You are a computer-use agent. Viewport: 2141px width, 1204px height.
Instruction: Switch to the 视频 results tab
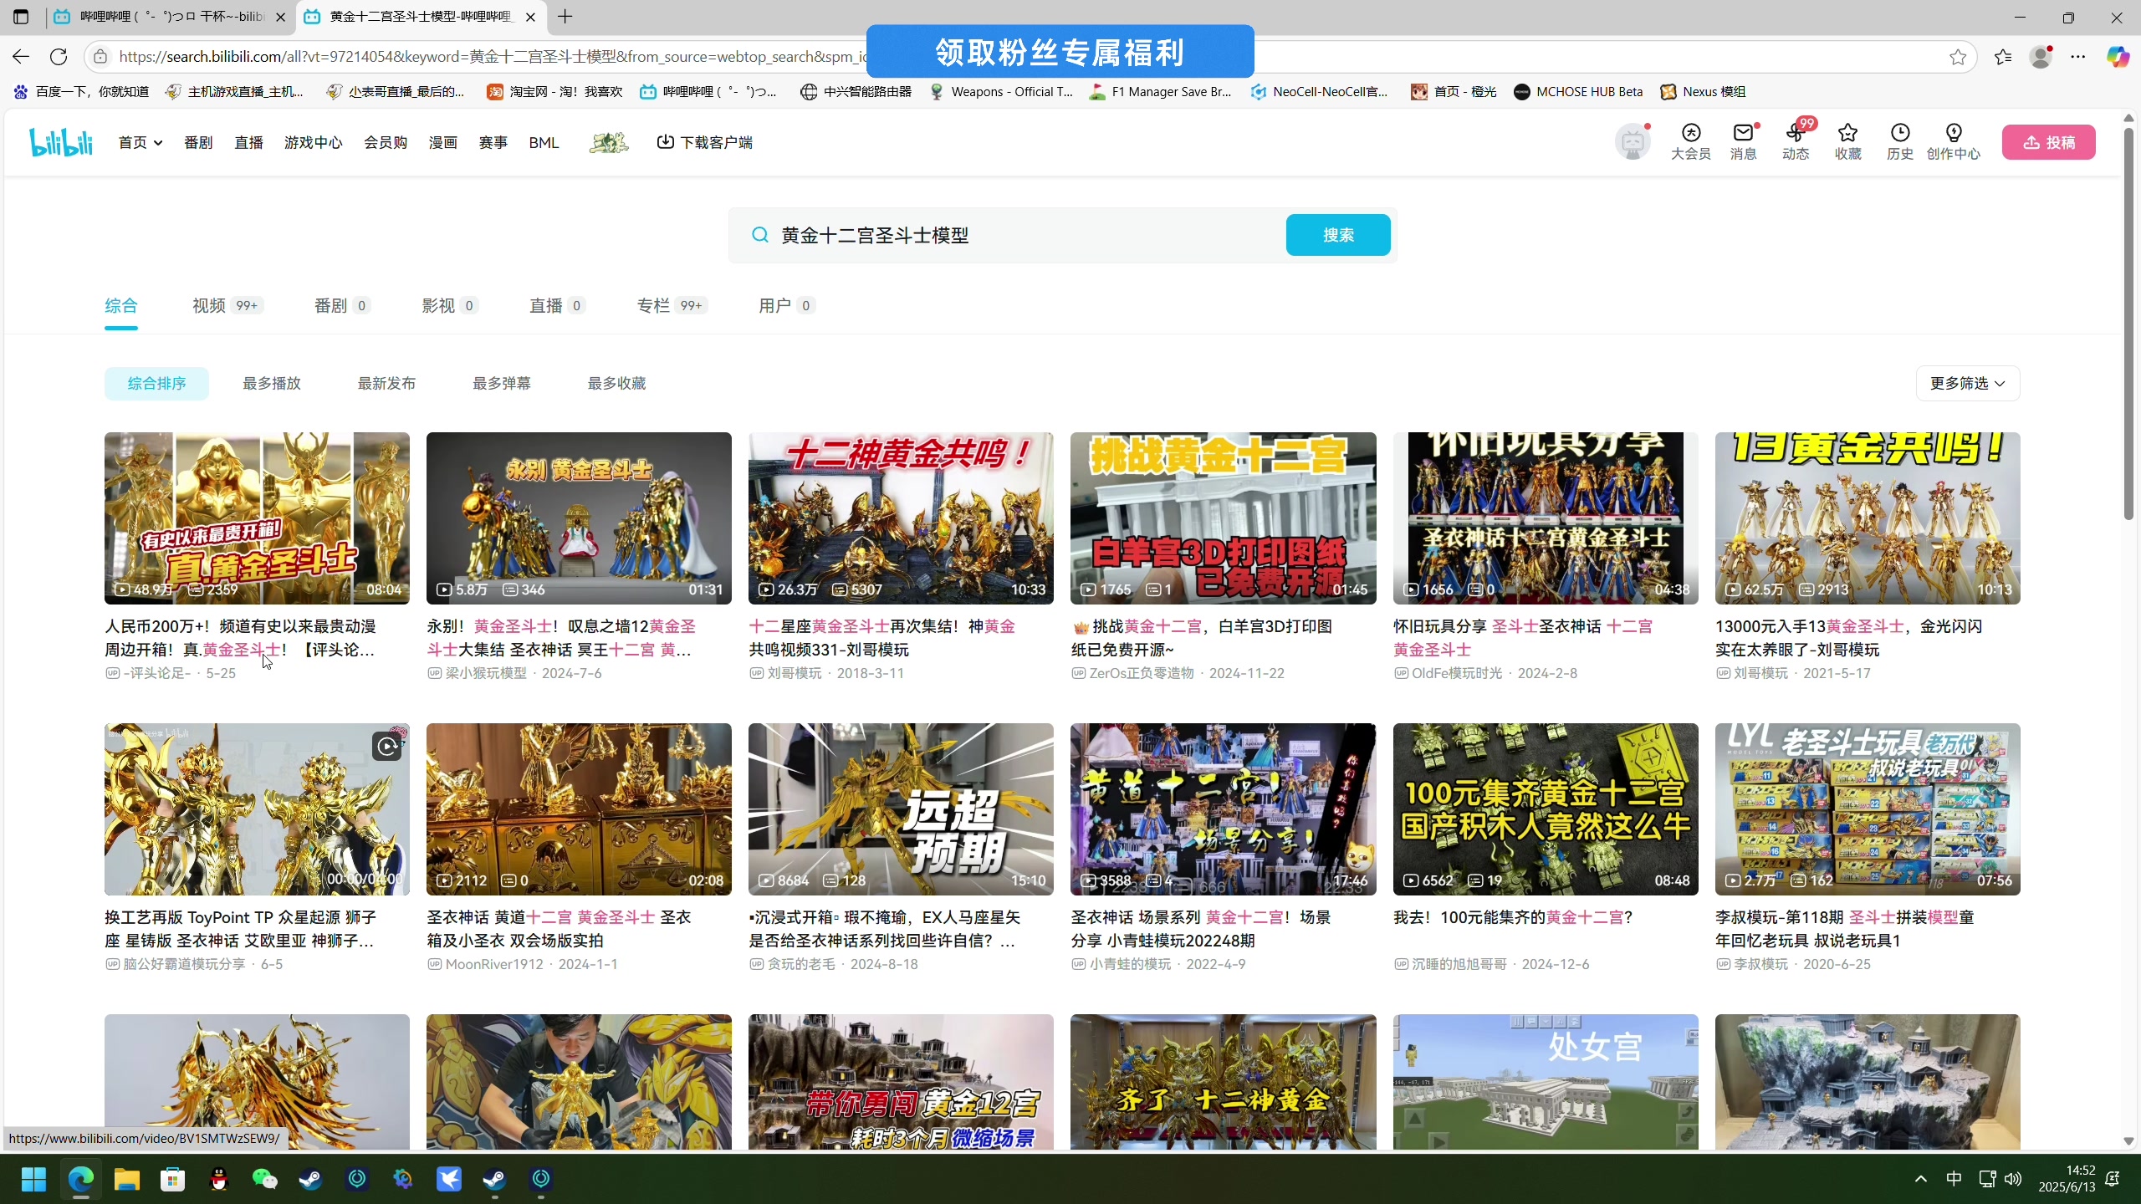point(227,305)
